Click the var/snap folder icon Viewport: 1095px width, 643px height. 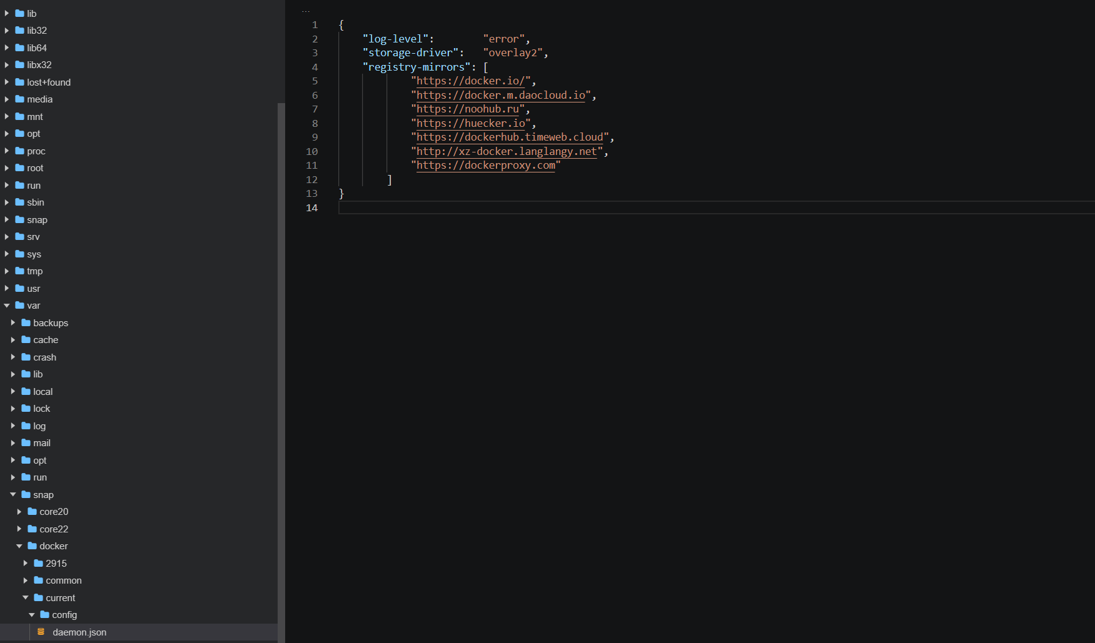pos(26,494)
